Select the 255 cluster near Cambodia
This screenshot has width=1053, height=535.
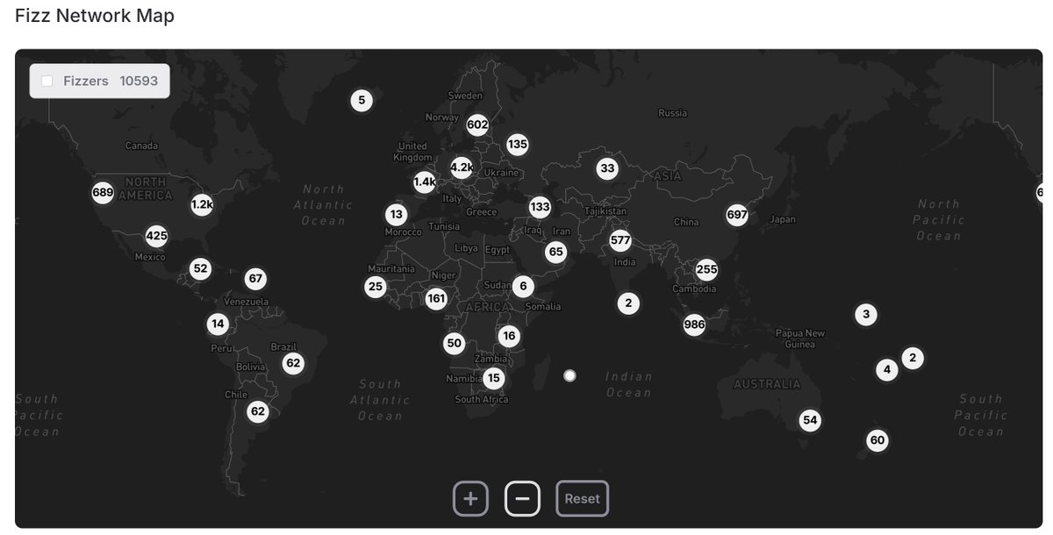(x=706, y=269)
